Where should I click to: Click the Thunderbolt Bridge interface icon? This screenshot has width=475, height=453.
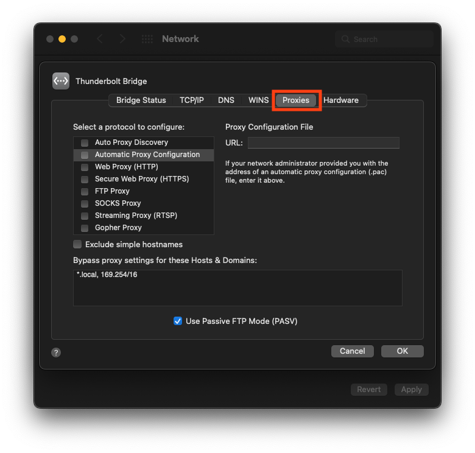(x=61, y=81)
